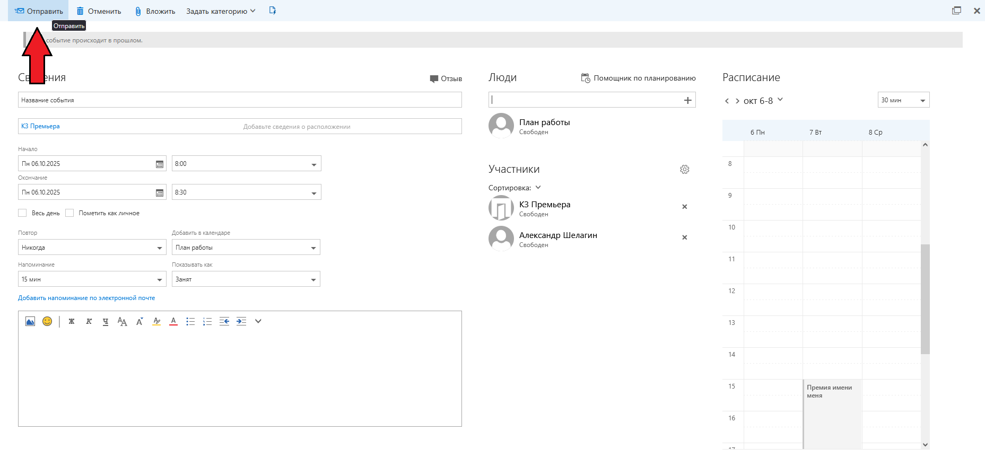
Task: Apply underline formatting (Ч)
Action: 106,321
